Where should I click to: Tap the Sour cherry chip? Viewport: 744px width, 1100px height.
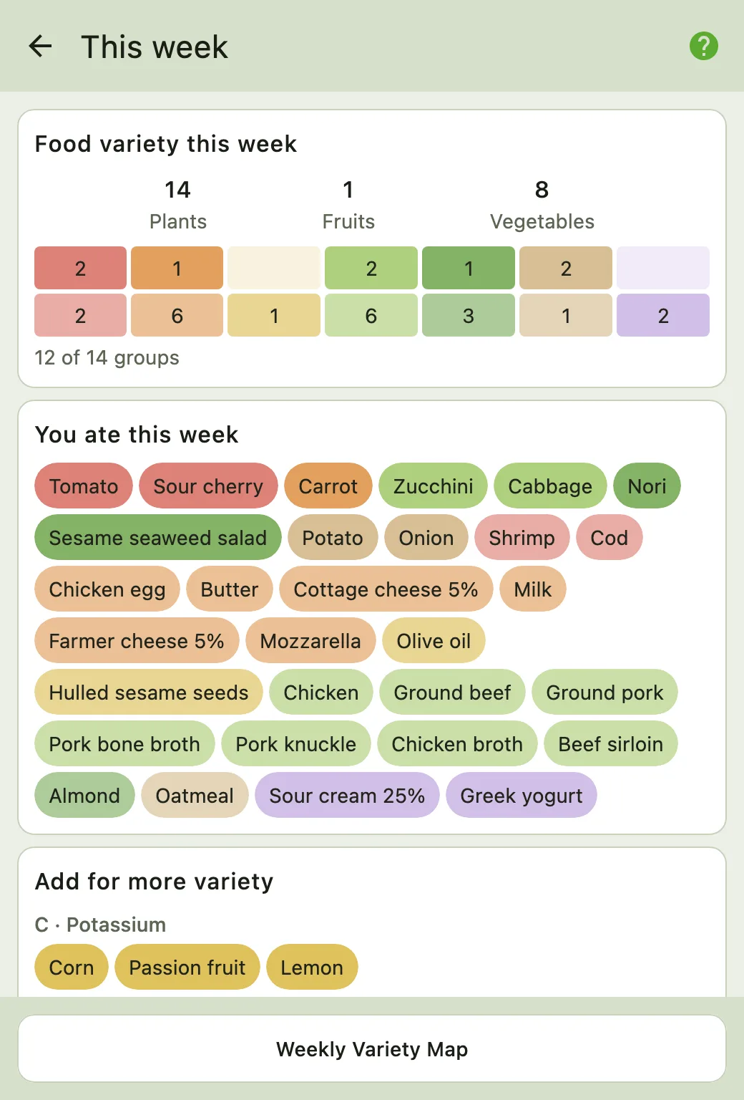pyautogui.click(x=208, y=486)
